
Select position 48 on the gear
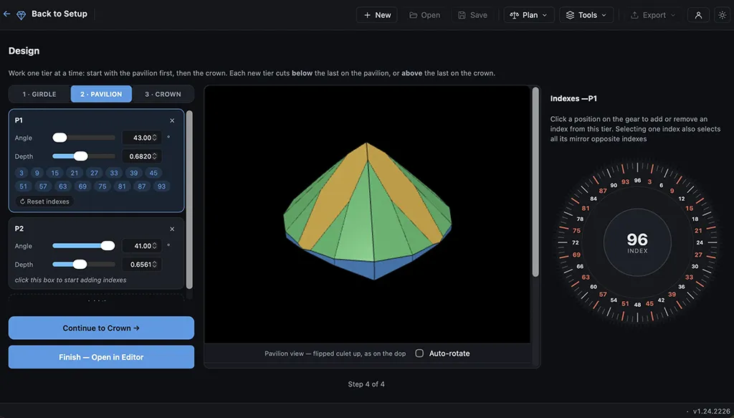tap(637, 305)
